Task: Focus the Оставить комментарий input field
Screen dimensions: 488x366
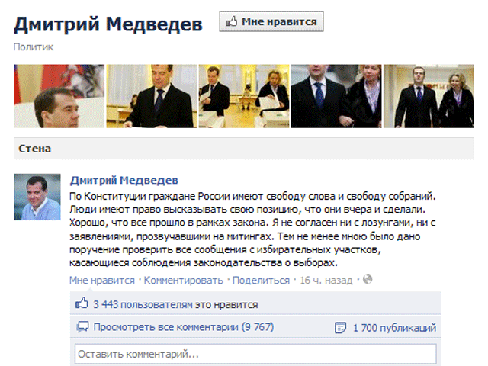Action: (255, 354)
